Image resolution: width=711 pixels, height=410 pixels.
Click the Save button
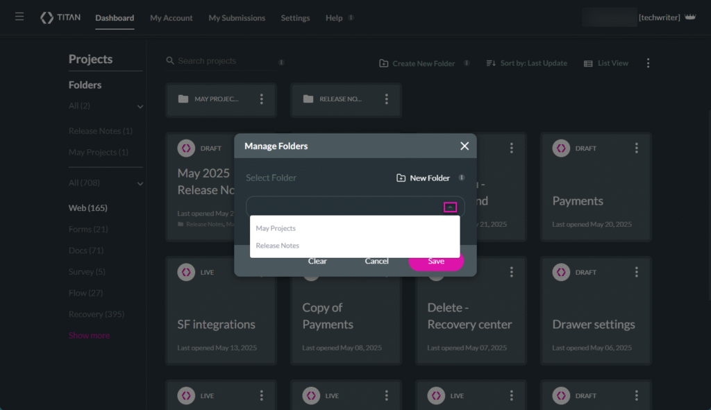coord(436,261)
